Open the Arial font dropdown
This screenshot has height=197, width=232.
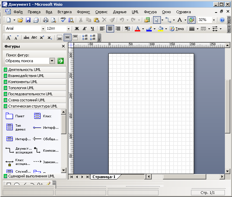pyautogui.click(x=43, y=29)
